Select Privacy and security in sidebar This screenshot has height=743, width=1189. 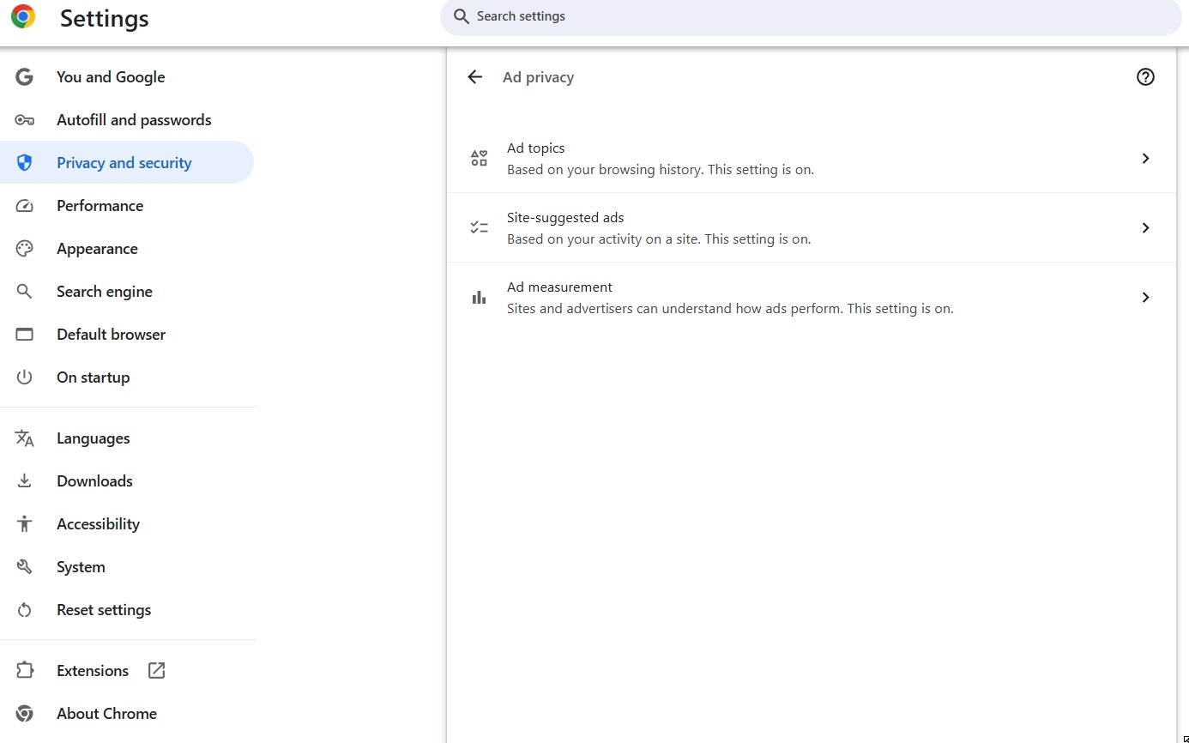point(124,163)
